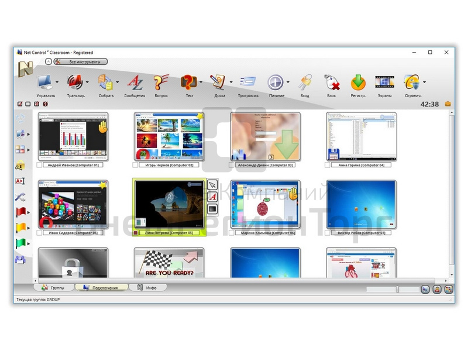The image size is (468, 351).
Task: Click the Текущая группа: GROUP status text
Action: point(38,300)
